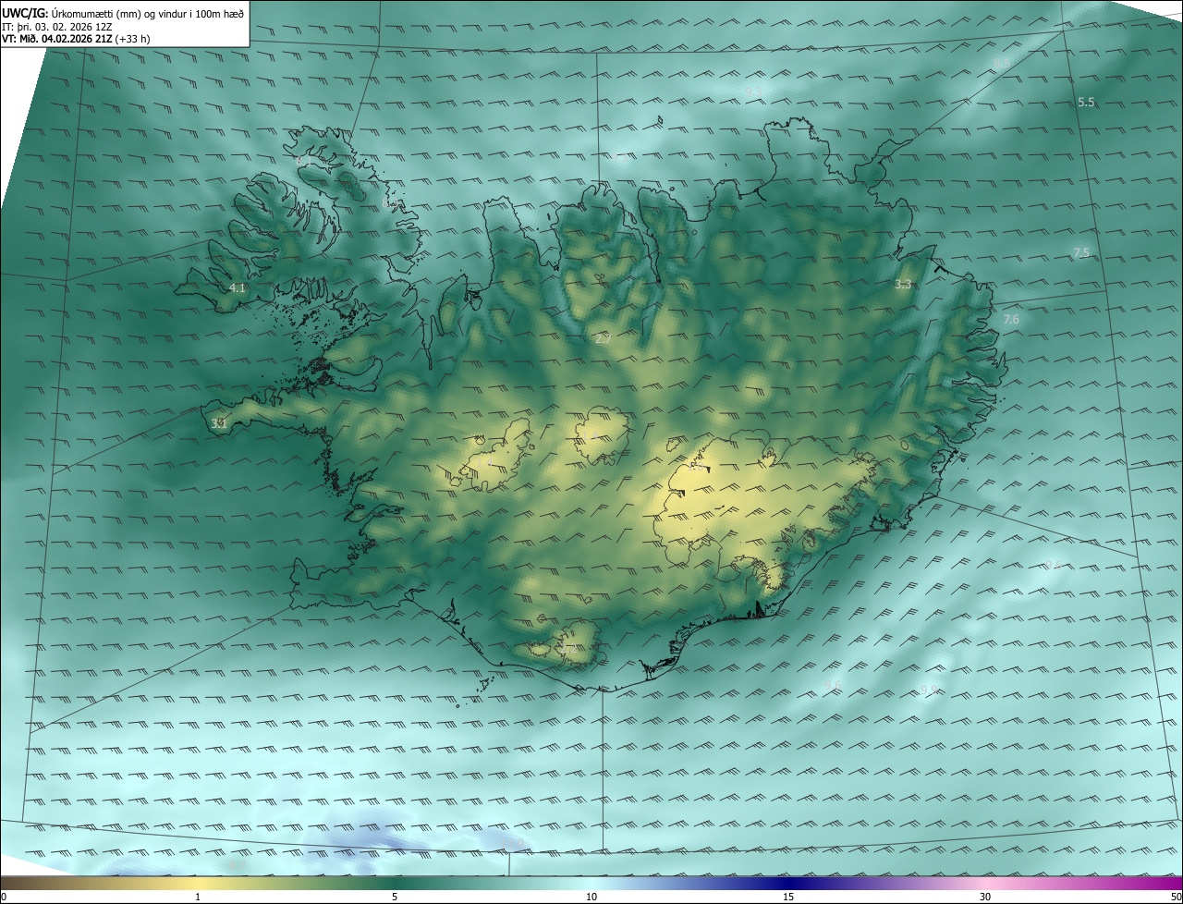Click the 'VT: Mið. 04.02.2026 21Z (+33 h)' line
Screen dimensions: 1183x904
(76, 39)
